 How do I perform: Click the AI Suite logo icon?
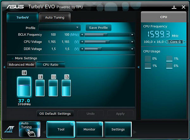click(9, 129)
